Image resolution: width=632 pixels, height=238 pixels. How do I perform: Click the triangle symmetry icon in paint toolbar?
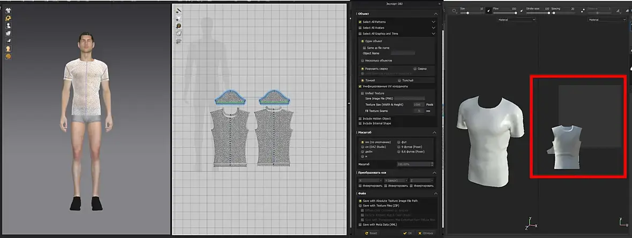pyautogui.click(x=619, y=12)
